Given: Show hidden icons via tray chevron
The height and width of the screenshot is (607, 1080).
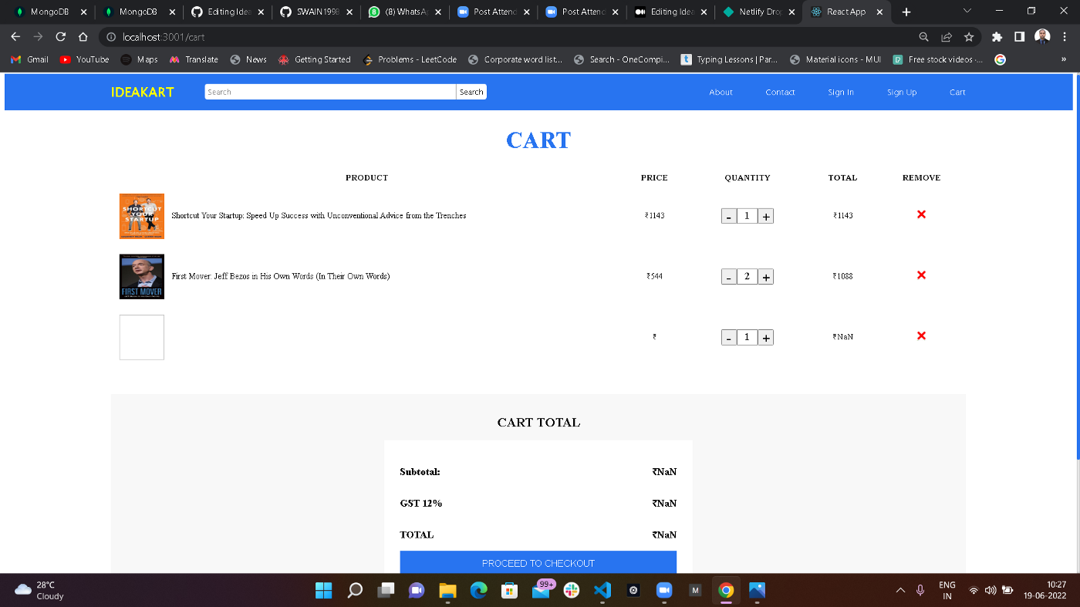Looking at the screenshot, I should pos(900,590).
